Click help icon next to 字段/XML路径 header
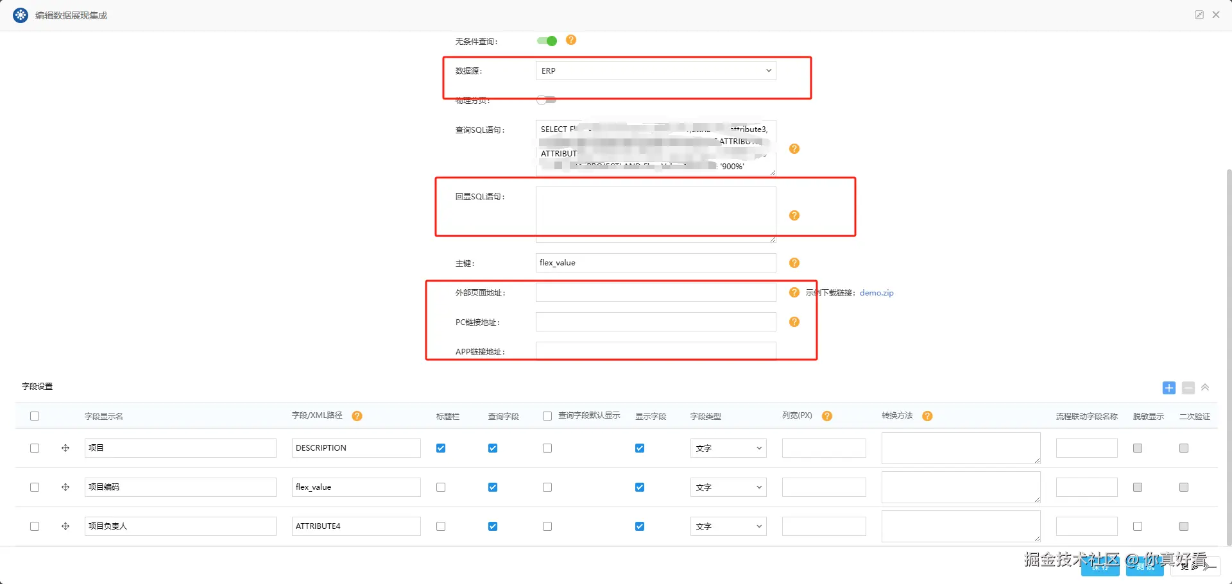The width and height of the screenshot is (1232, 584). coord(357,416)
